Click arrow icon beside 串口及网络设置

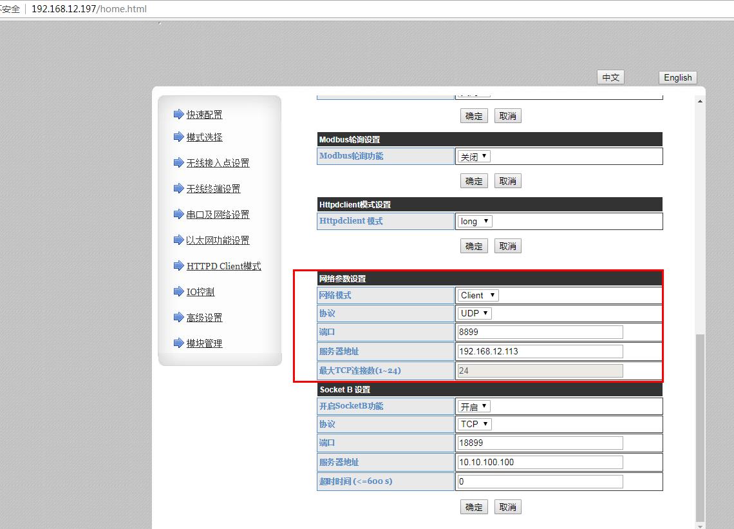pyautogui.click(x=178, y=214)
